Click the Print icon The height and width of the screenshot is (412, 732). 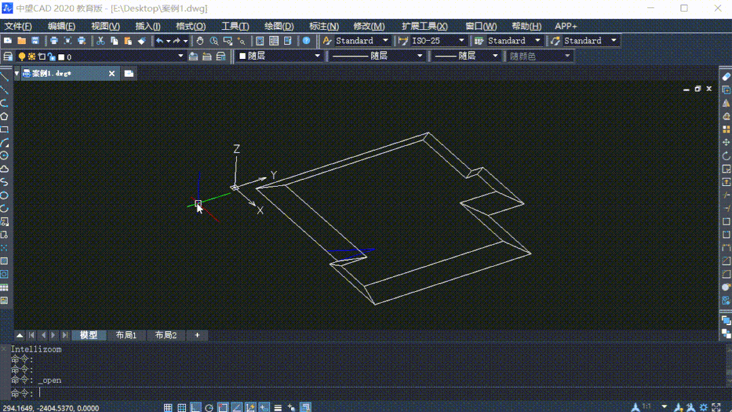(54, 41)
